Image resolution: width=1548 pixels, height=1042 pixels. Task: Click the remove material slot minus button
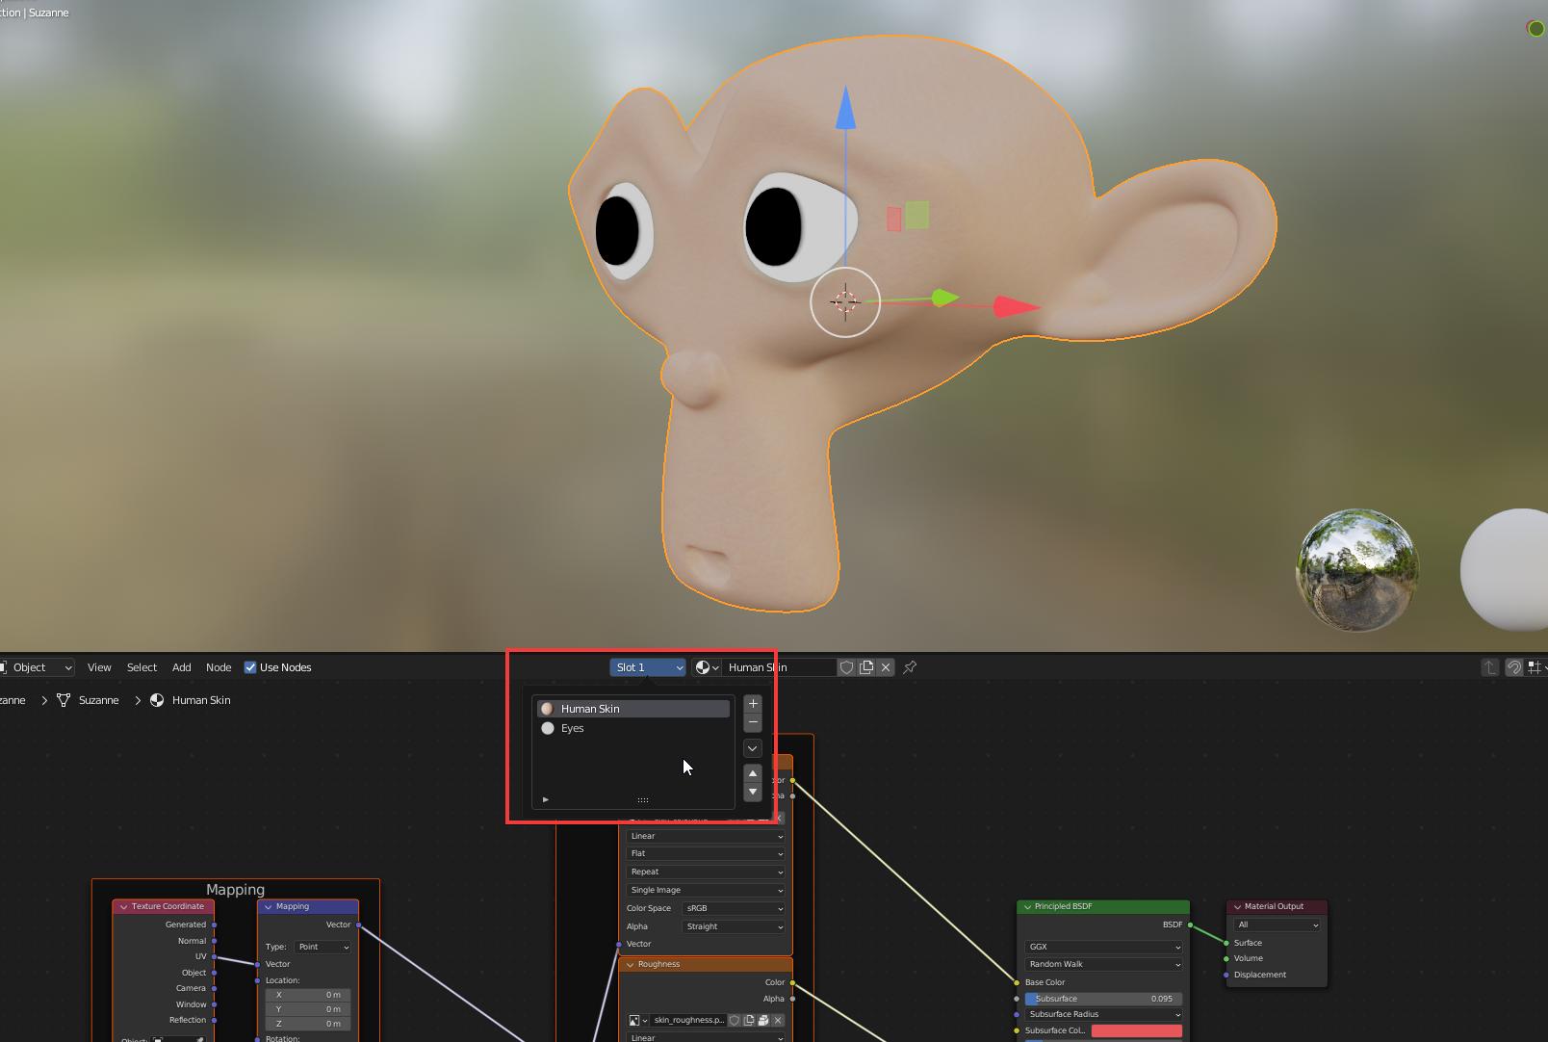tap(753, 722)
